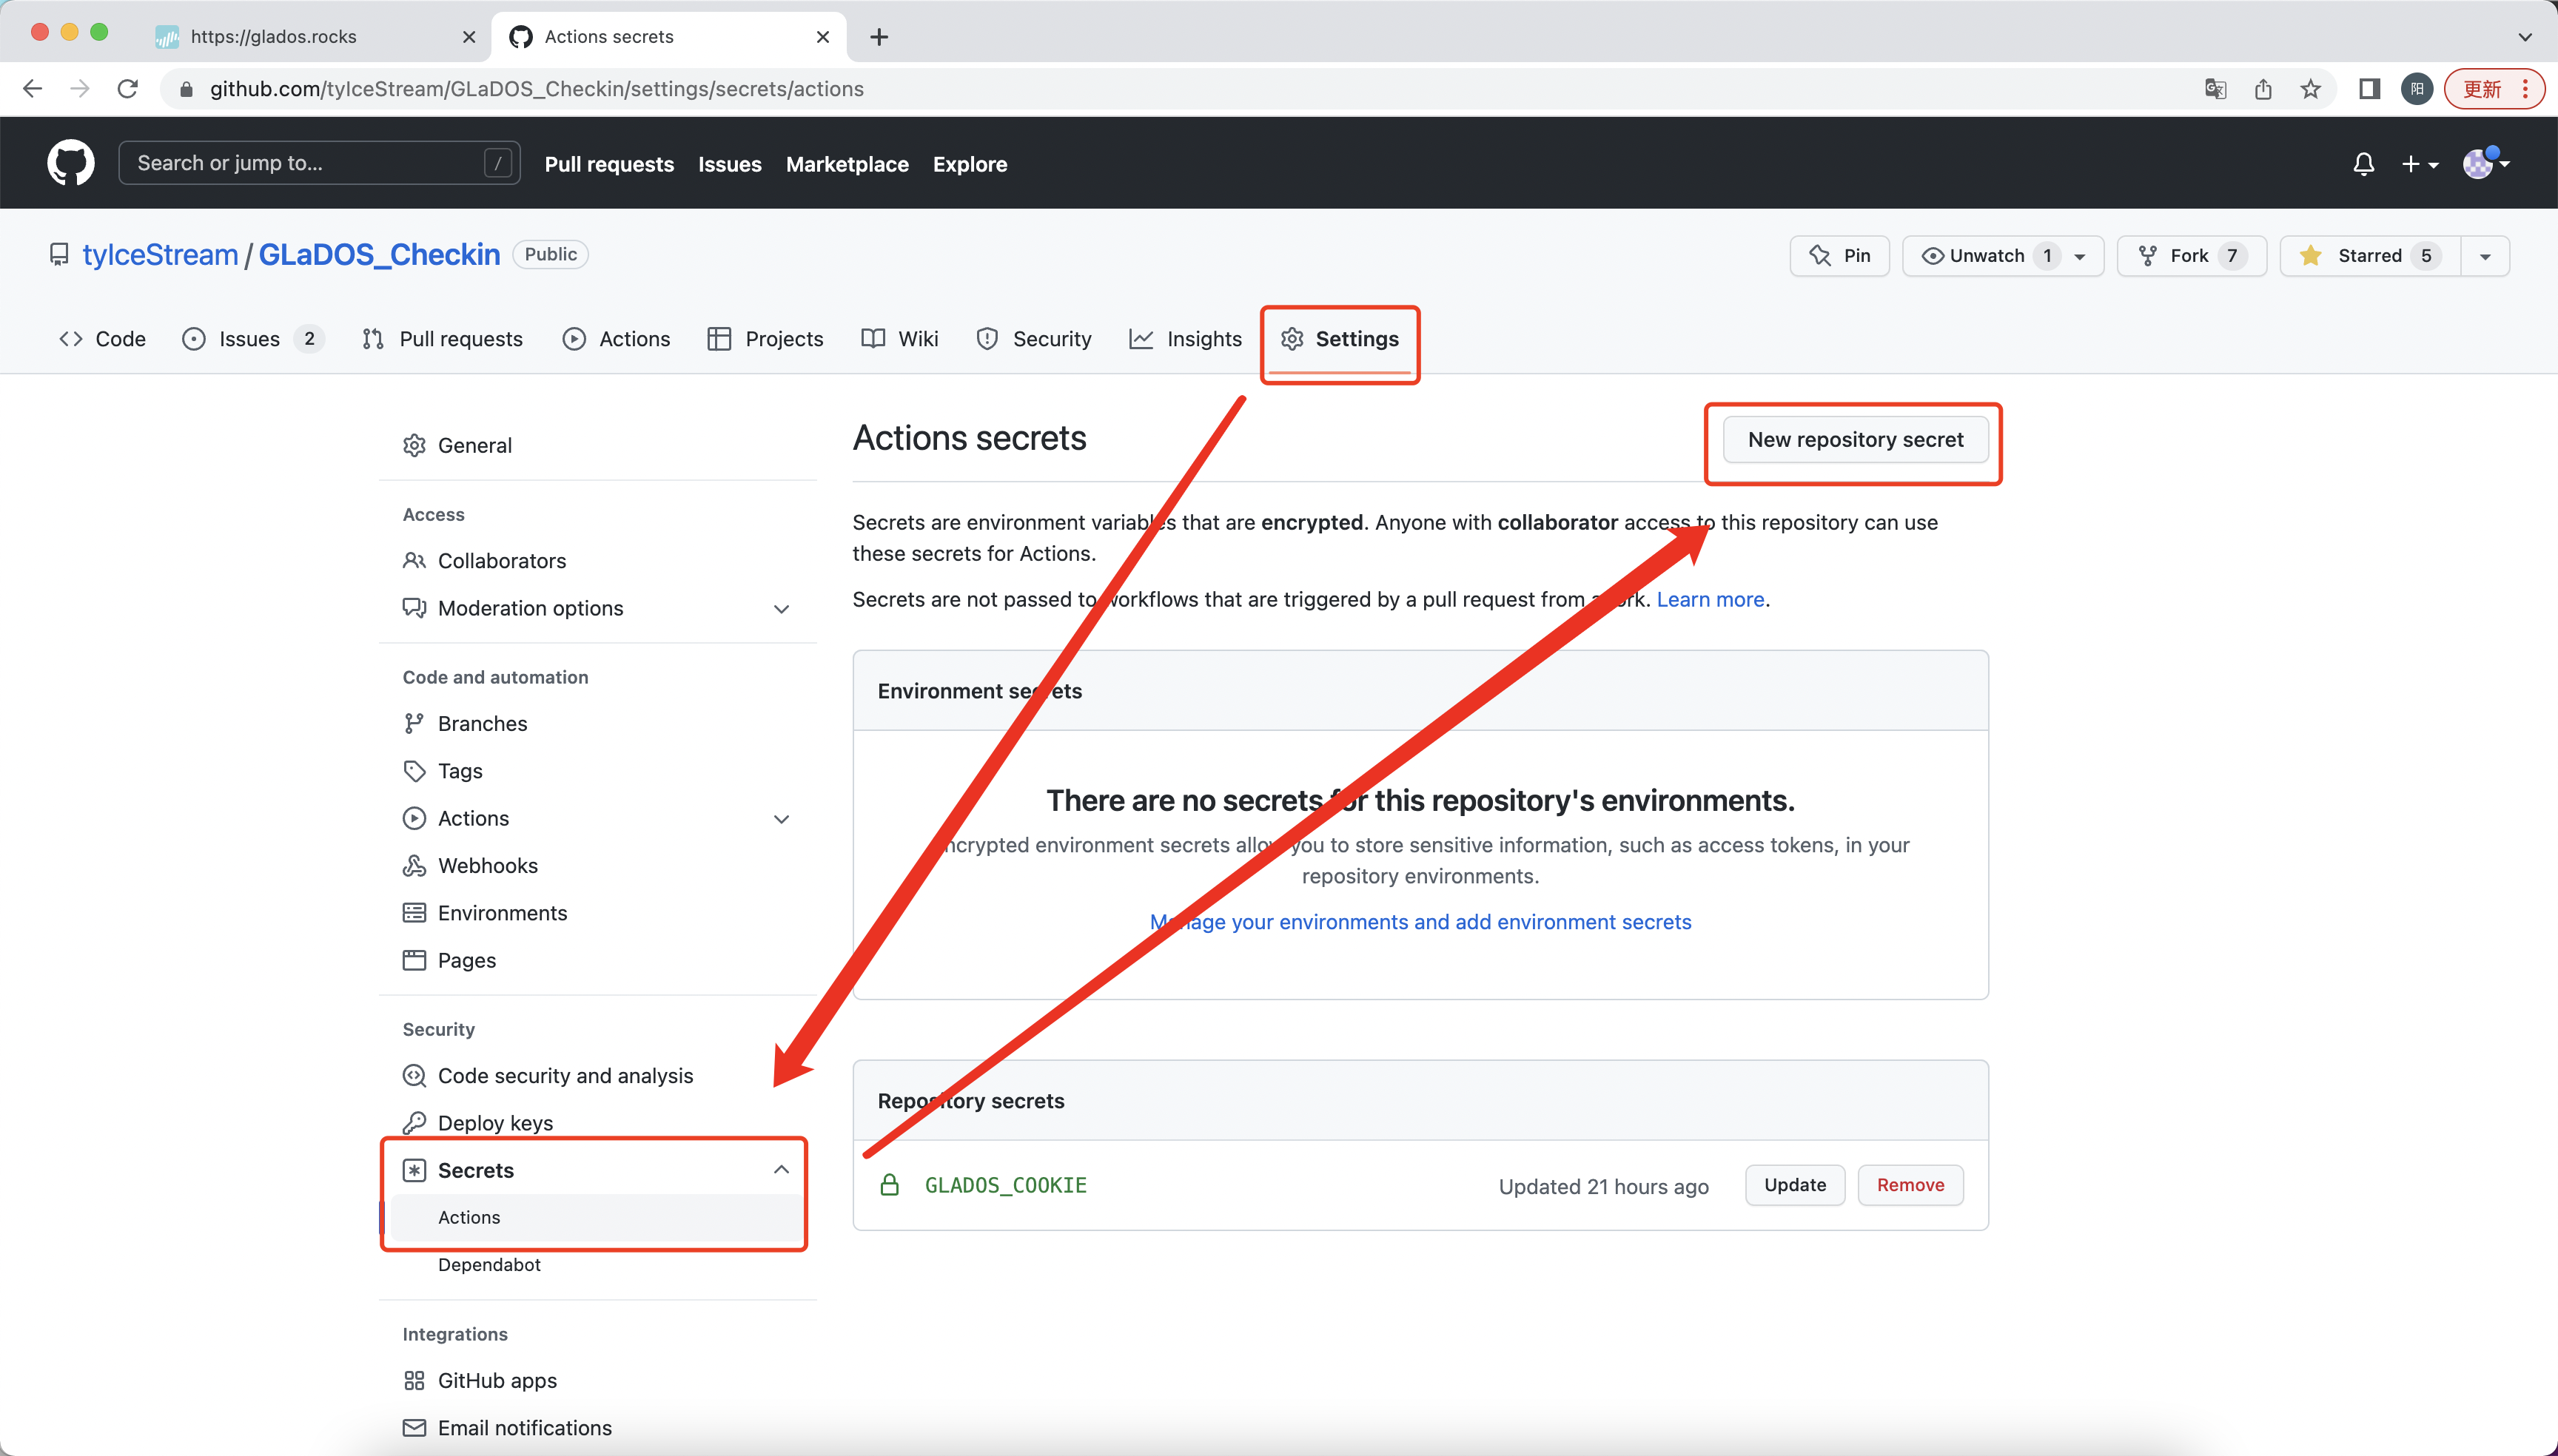Collapse the Secrets section chevron
Image resolution: width=2558 pixels, height=1456 pixels.
782,1170
